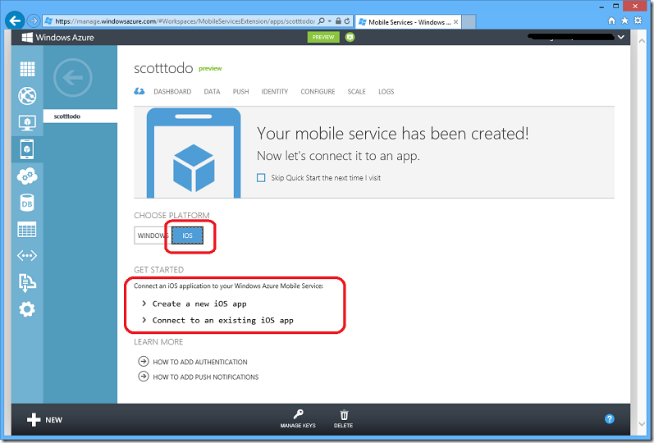The image size is (654, 443).
Task: Open browser favorites star icon
Action: coord(624,21)
